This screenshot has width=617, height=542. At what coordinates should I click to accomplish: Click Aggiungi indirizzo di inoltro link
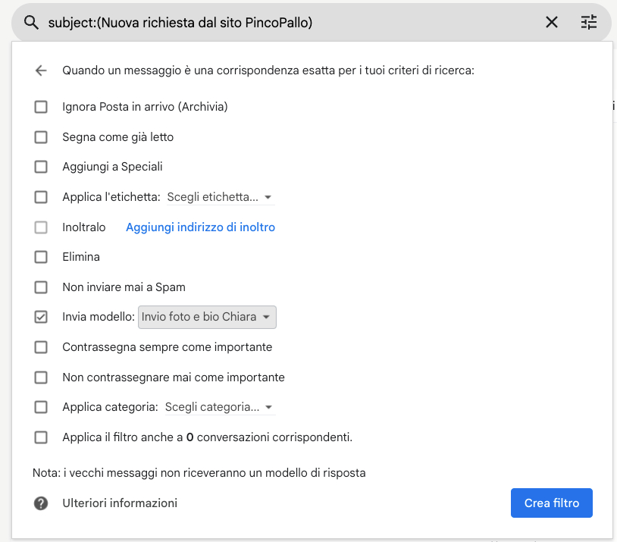click(x=200, y=227)
